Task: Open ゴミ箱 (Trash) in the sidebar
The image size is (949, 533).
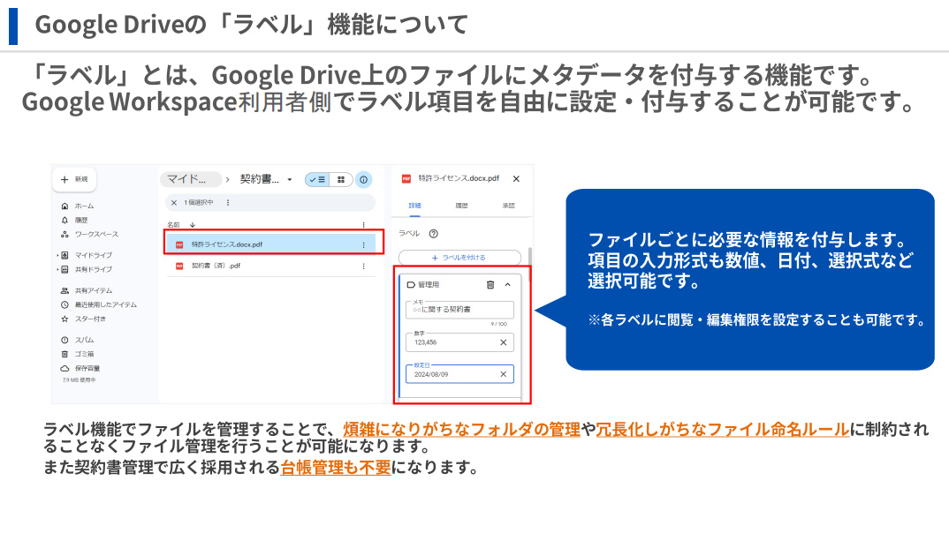Action: [84, 354]
